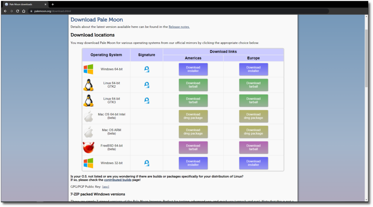The height and width of the screenshot is (207, 373).
Task: Click the scrollbar down arrow
Action: tap(366, 200)
